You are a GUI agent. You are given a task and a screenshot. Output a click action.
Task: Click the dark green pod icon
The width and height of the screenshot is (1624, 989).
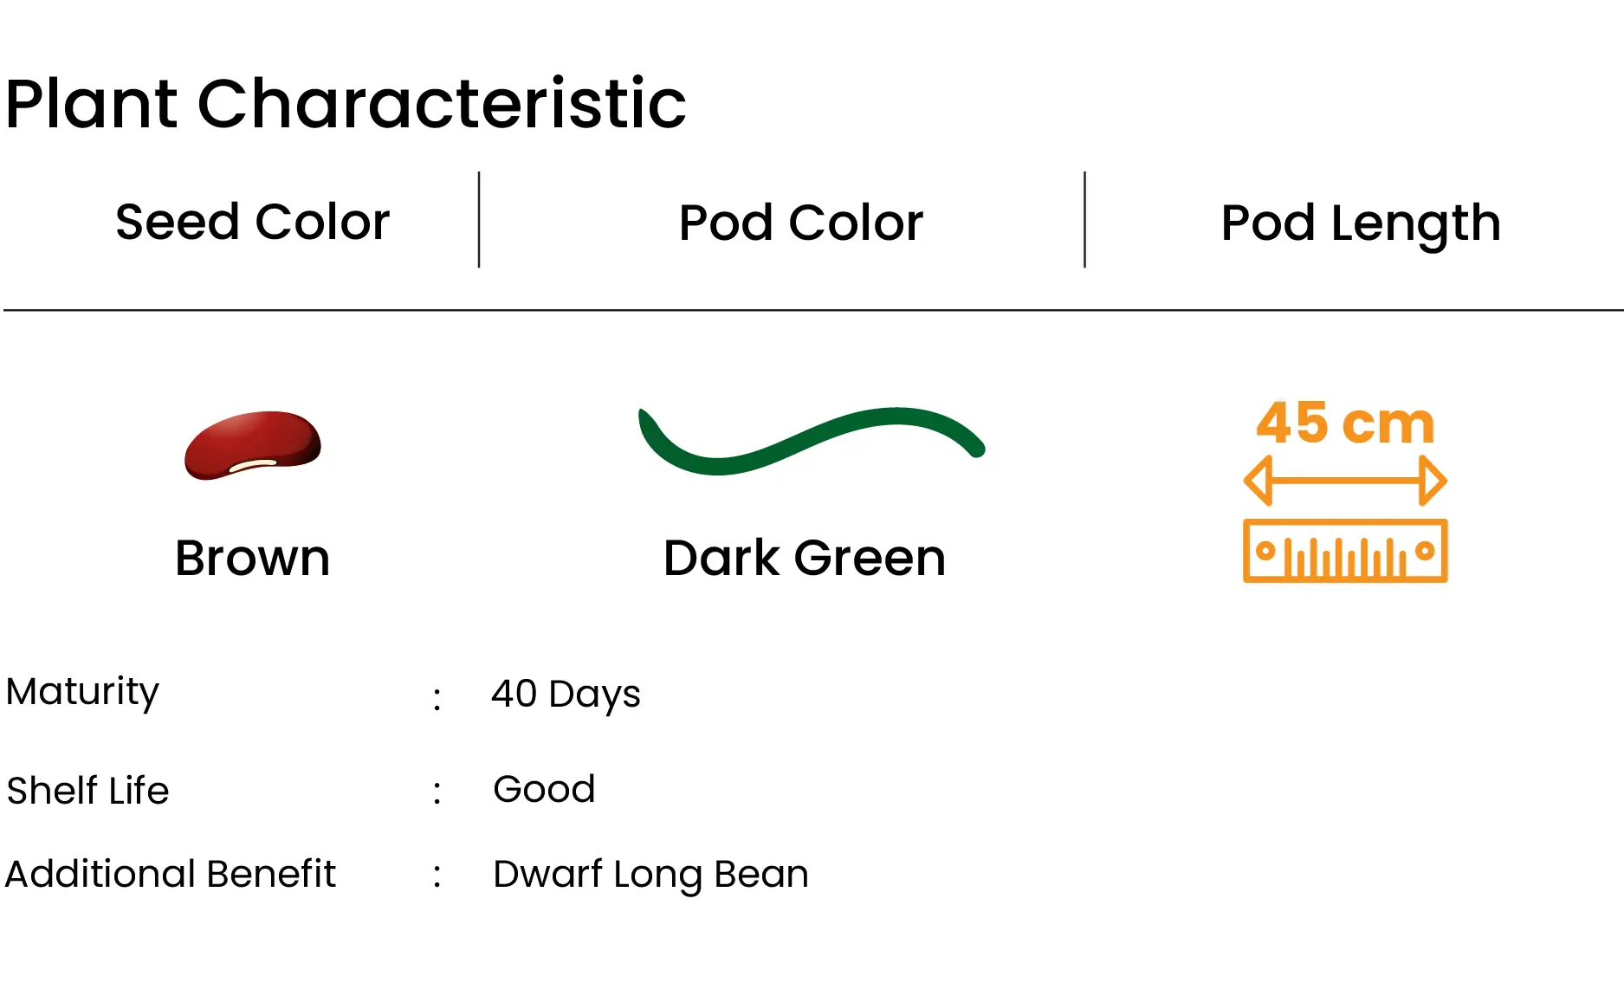click(812, 441)
